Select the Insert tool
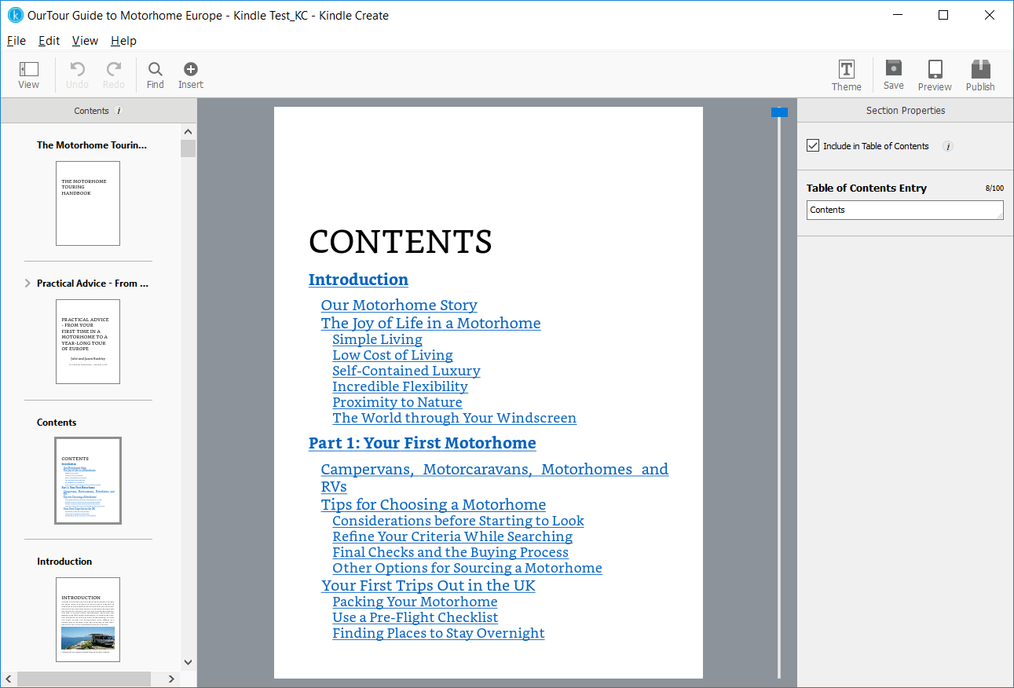 pos(190,75)
